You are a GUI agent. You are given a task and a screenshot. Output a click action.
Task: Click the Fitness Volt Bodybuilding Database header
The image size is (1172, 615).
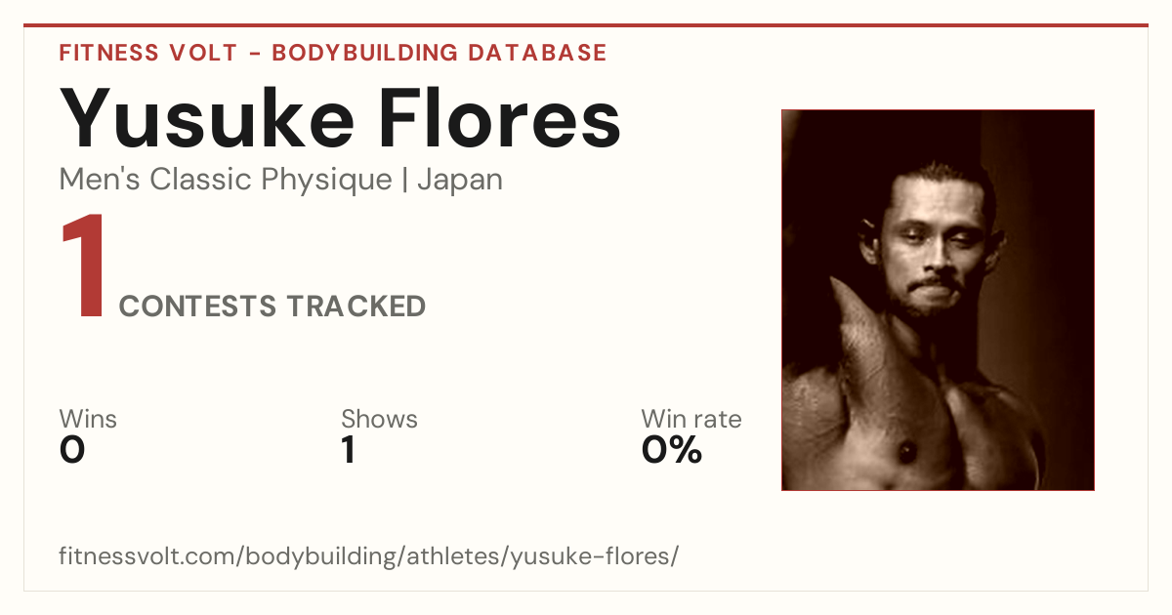pos(333,53)
